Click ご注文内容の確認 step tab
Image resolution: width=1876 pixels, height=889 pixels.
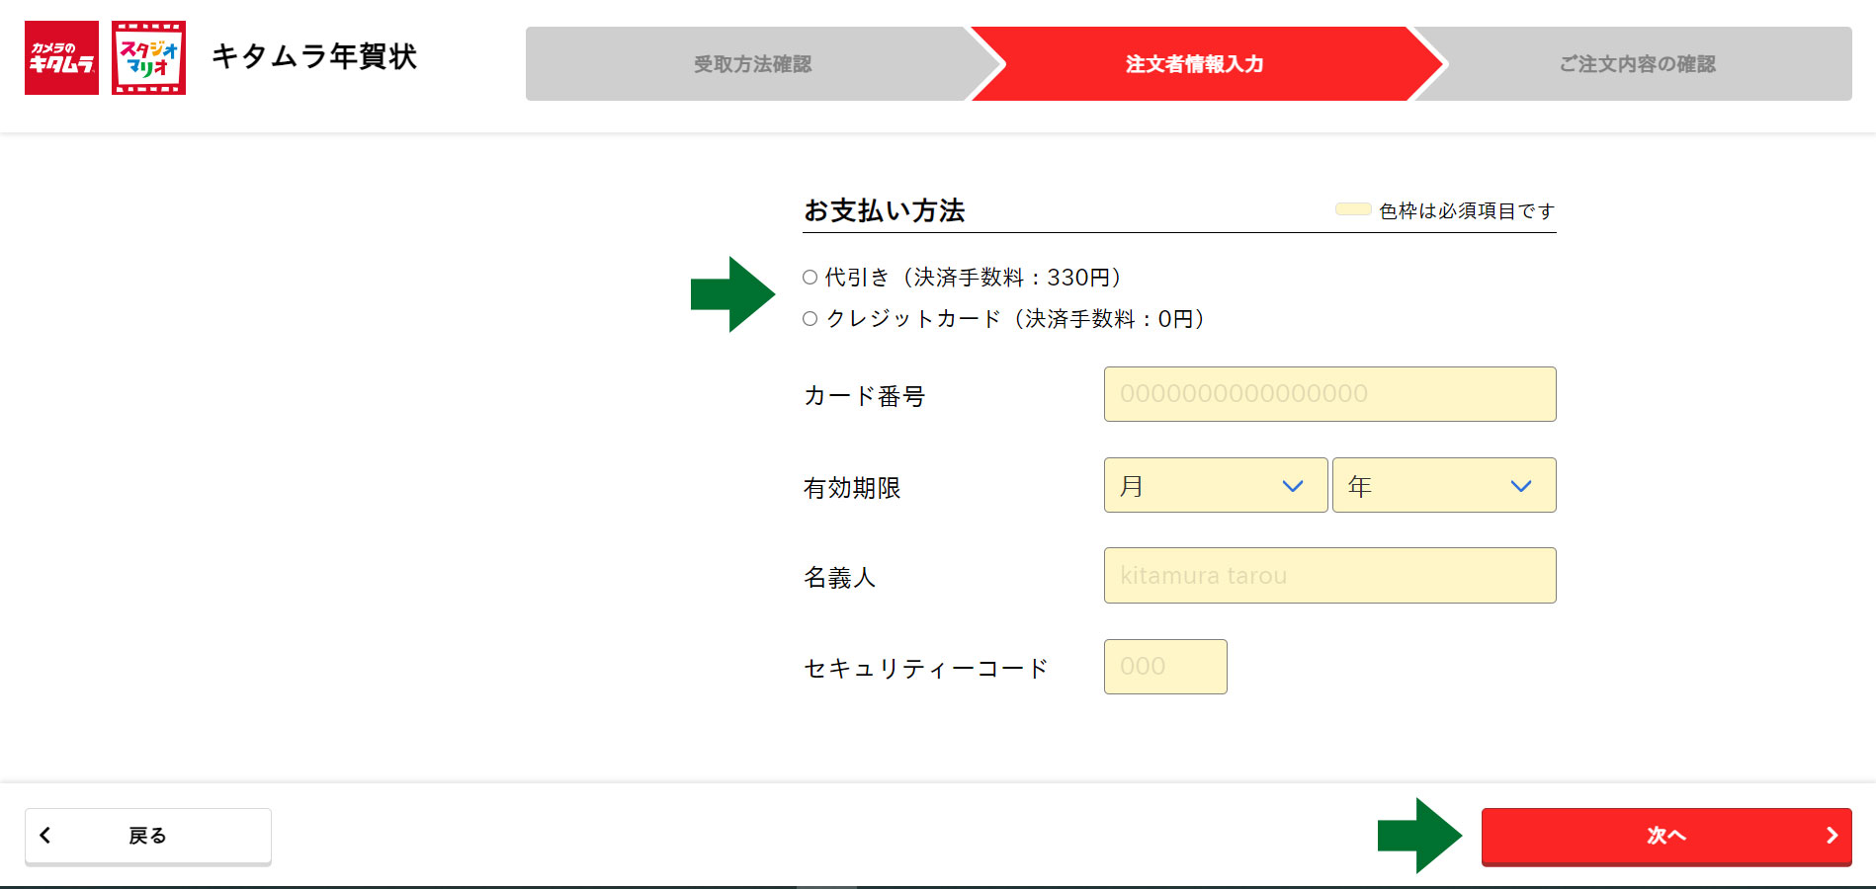coord(1637,64)
